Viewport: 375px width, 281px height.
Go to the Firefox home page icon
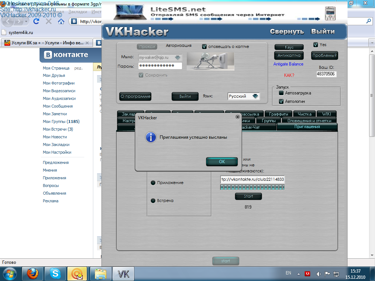(x=61, y=22)
